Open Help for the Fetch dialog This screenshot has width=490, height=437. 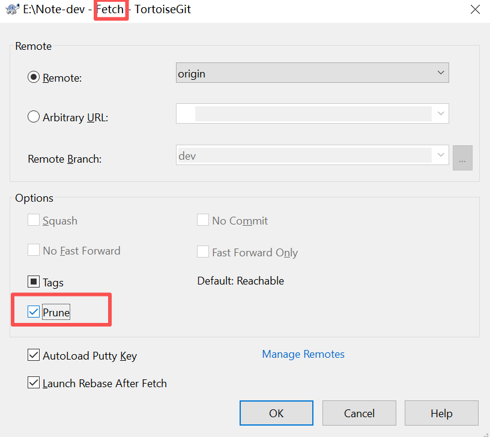coord(441,413)
